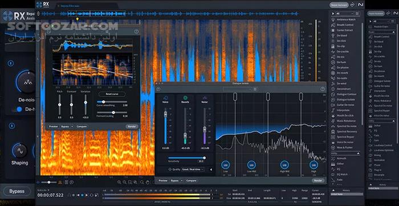Viewport: 399px width, 206px height.
Task: Click the Sensitivity slider handle
Action: point(204,158)
